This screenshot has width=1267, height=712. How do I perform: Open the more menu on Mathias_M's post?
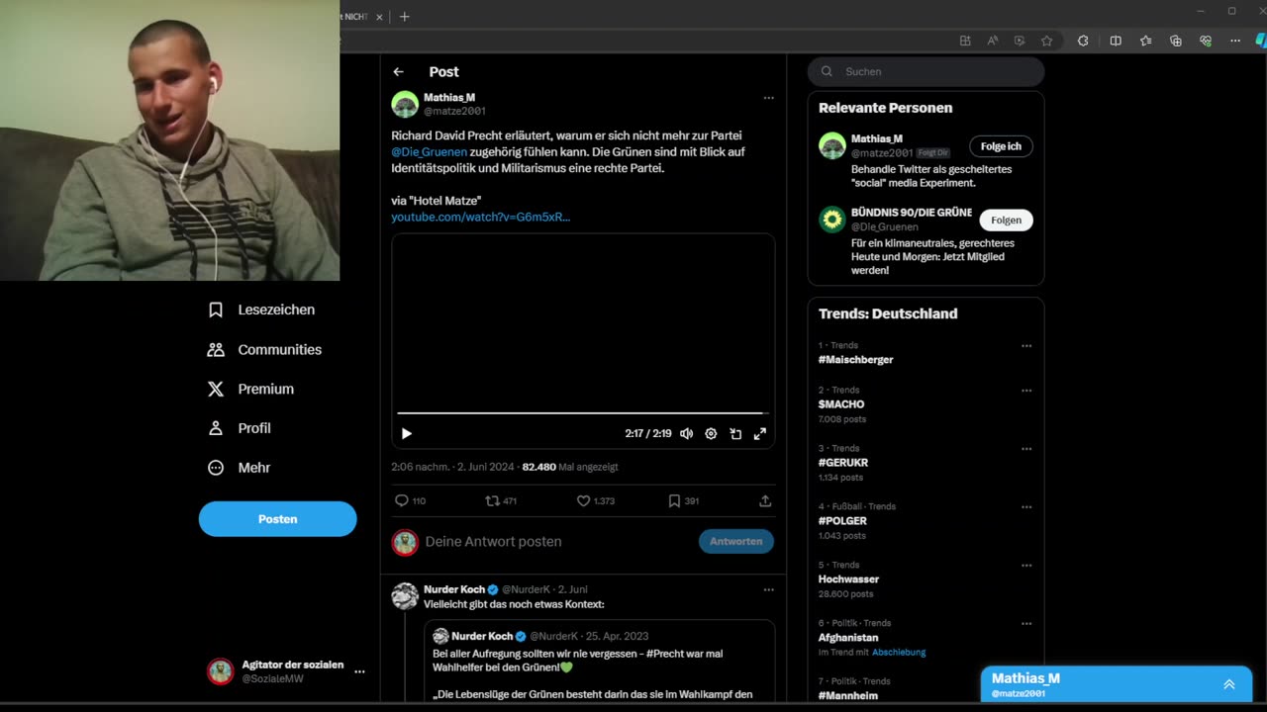pos(768,98)
